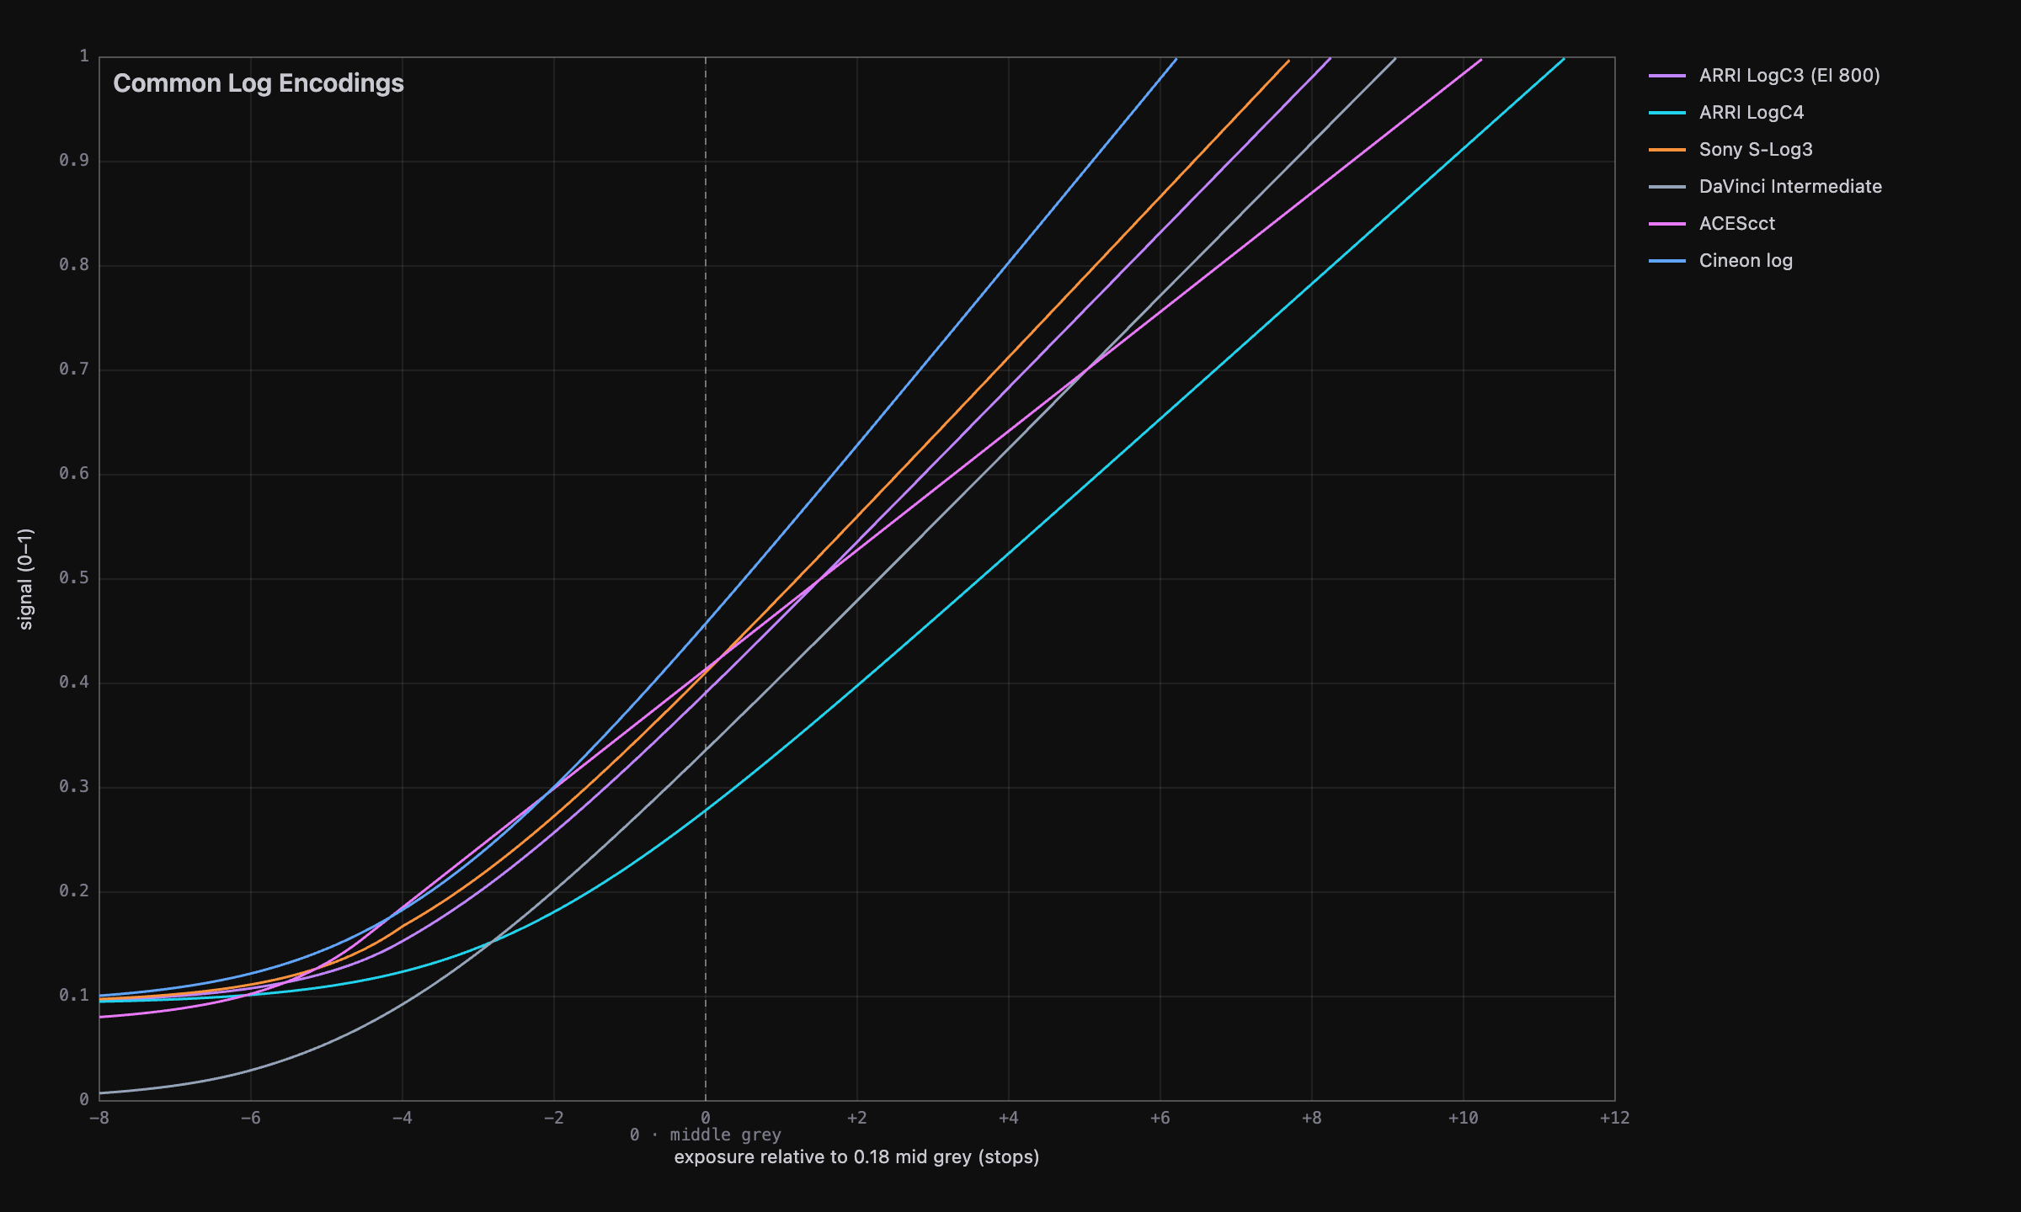
Task: Click the orange Sony S-Log3 legend swatch
Action: pyautogui.click(x=1667, y=150)
